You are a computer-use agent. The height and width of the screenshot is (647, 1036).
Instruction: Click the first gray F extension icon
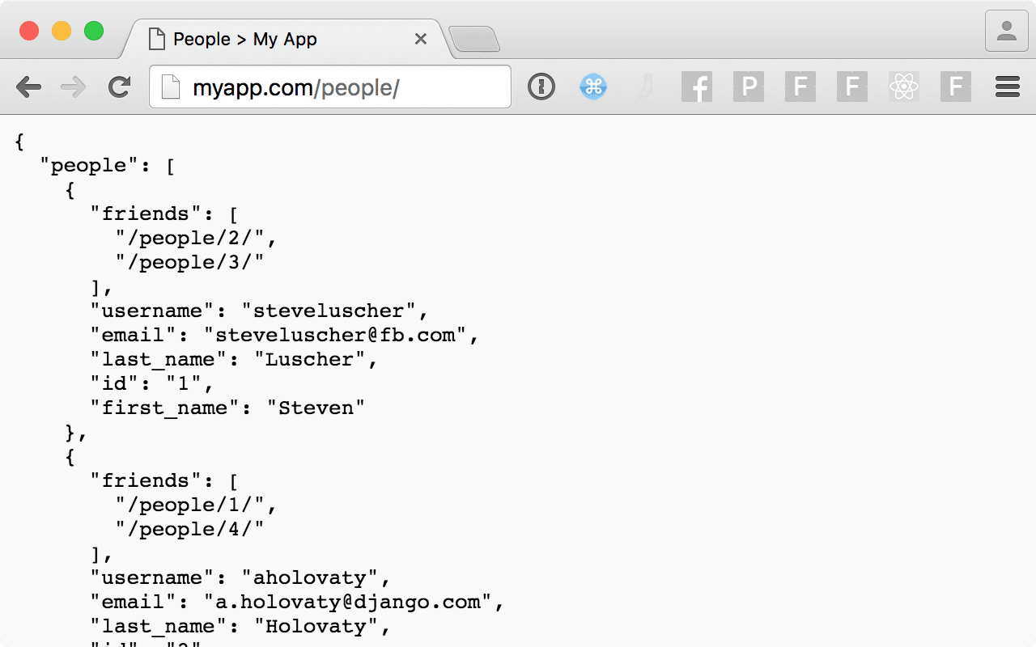tap(800, 87)
